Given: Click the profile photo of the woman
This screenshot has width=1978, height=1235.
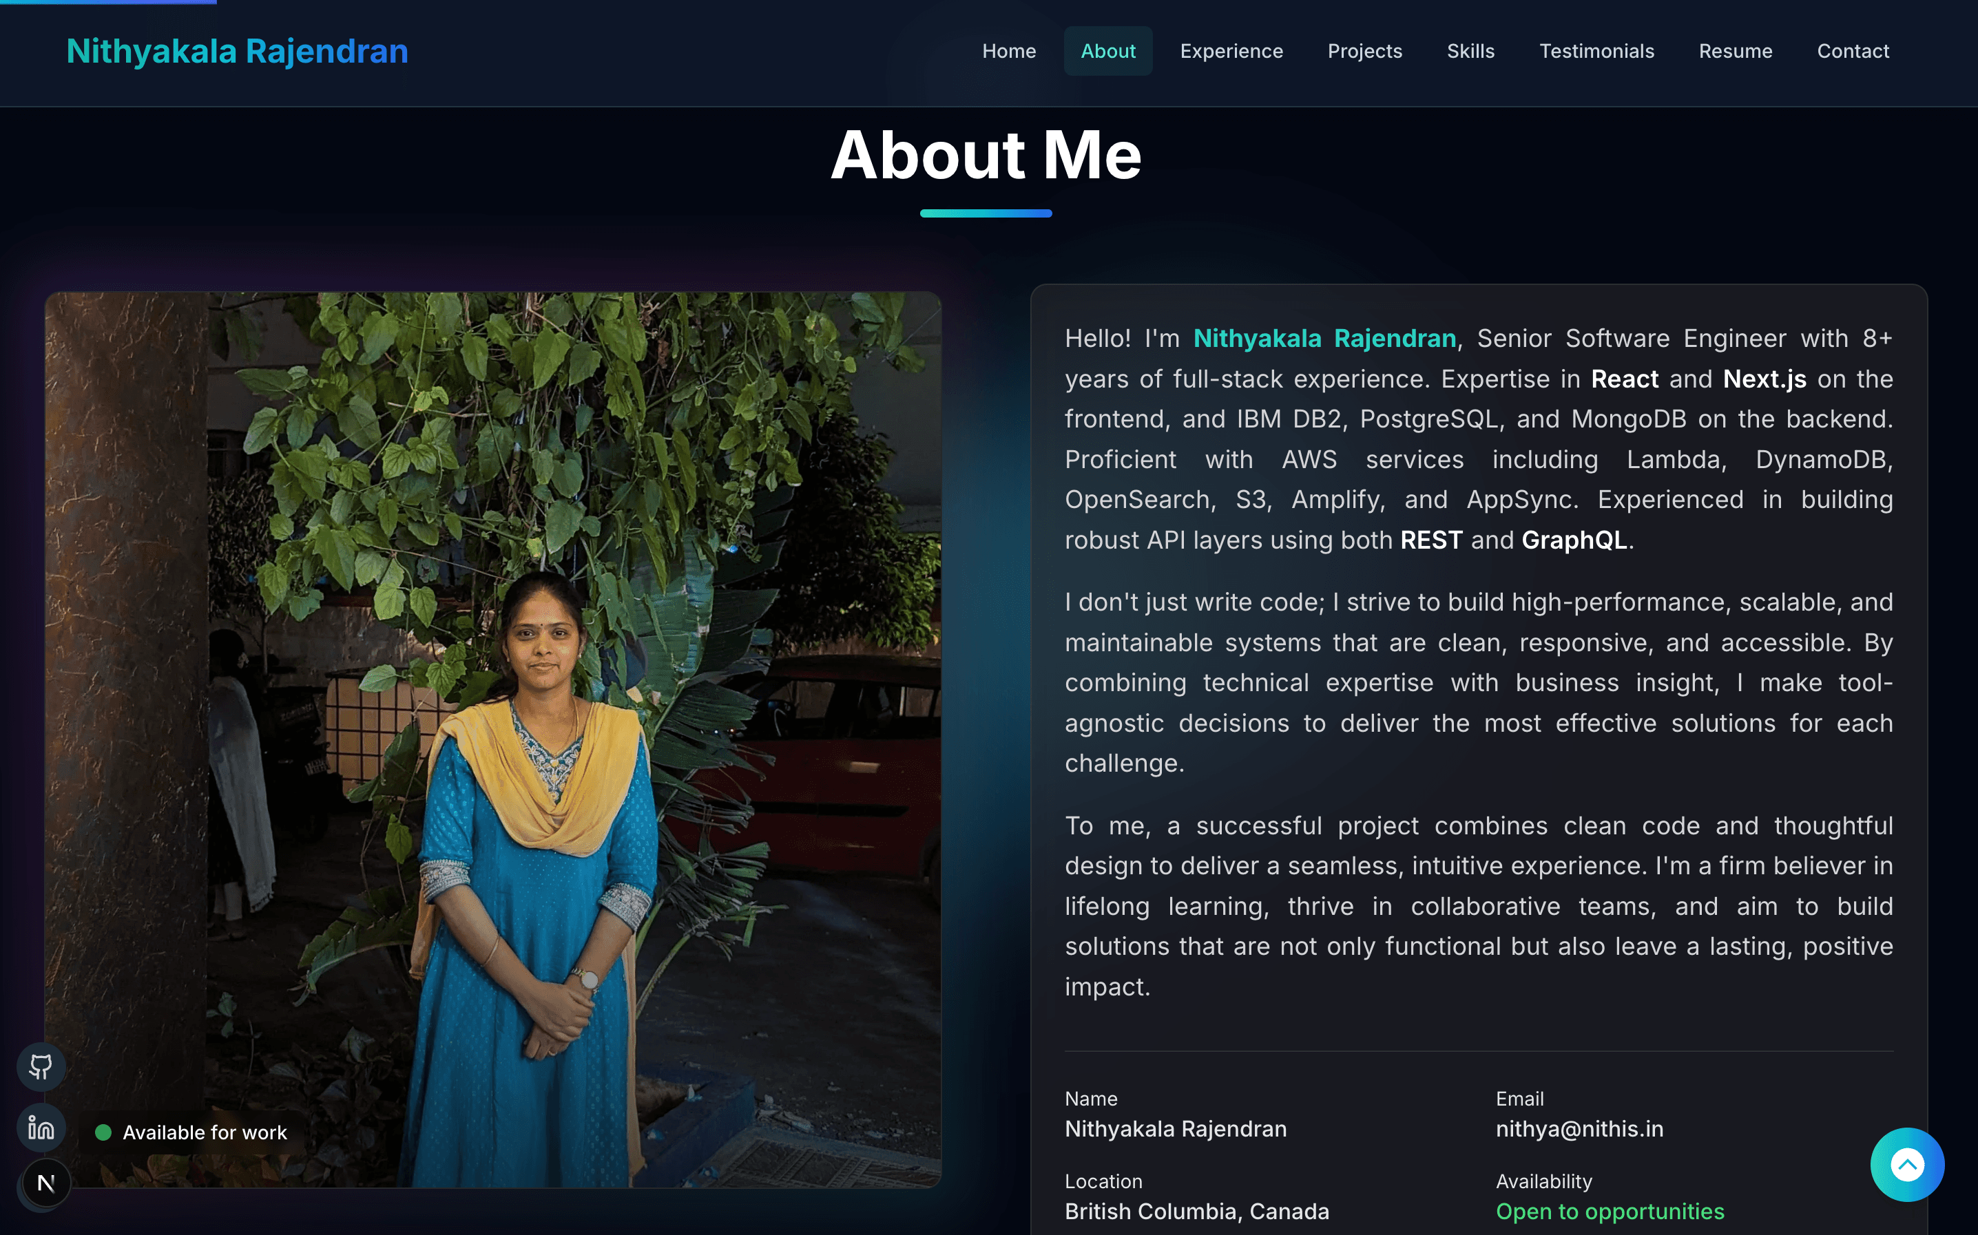Looking at the screenshot, I should coord(492,739).
